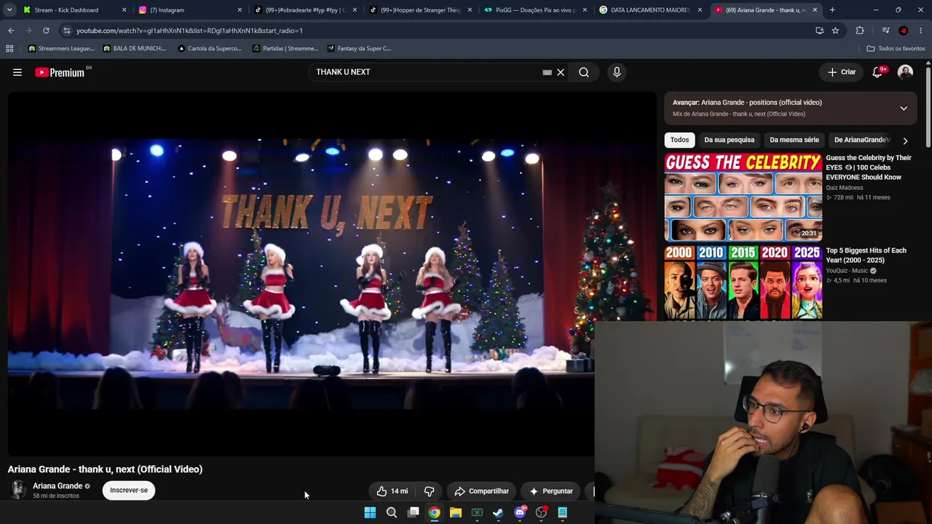Collapse the Avançar playlist panel chevron
Viewport: 932px width, 524px height.
tap(904, 108)
